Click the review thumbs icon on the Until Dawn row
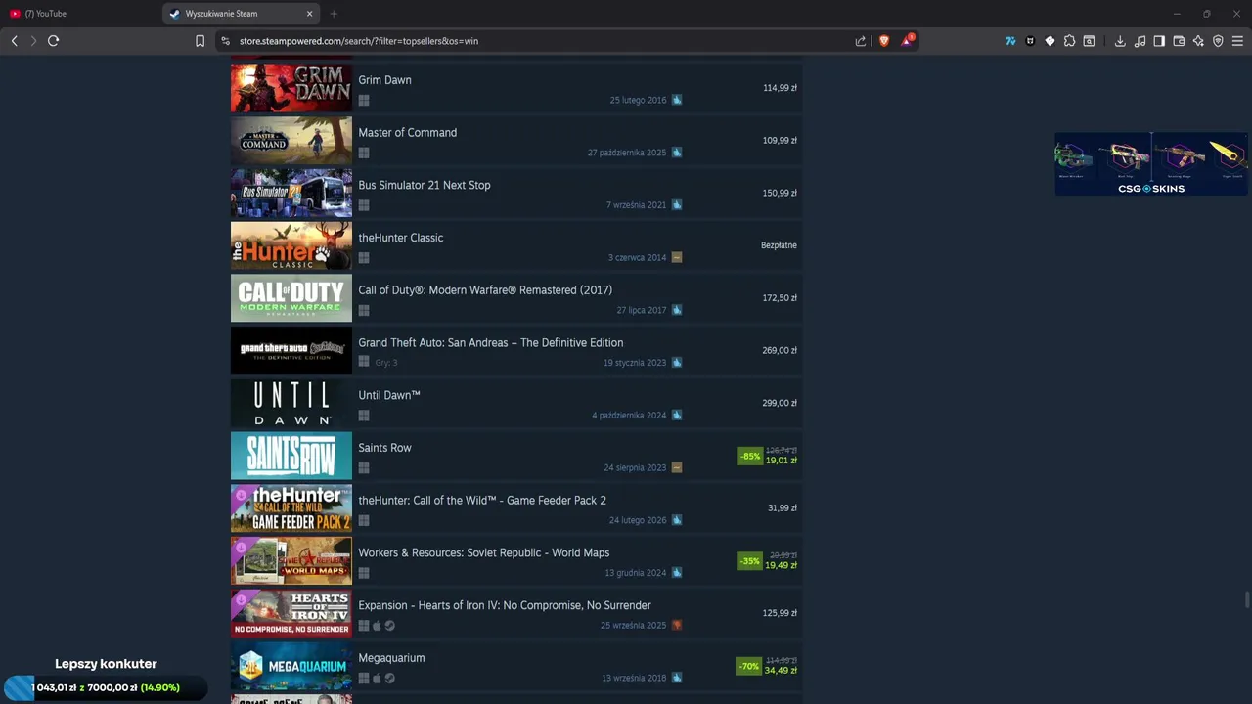Image resolution: width=1252 pixels, height=704 pixels. click(677, 415)
